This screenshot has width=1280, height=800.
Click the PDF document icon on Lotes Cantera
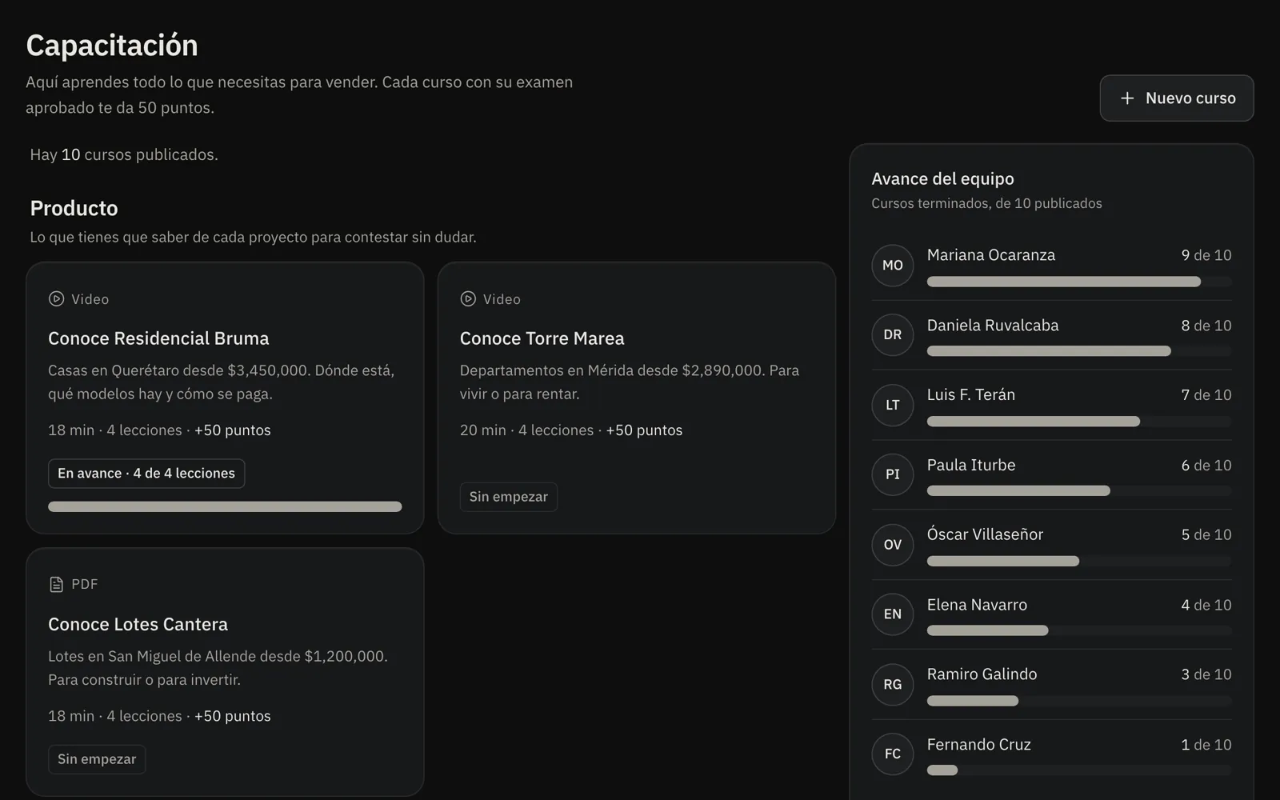[x=56, y=585]
